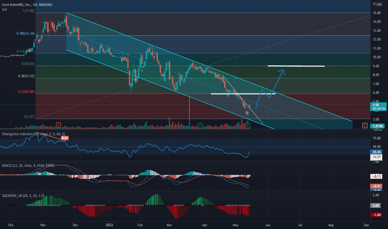This screenshot has height=229, width=388.
Task: Click the 34.05 value label on axis
Action: [376, 157]
